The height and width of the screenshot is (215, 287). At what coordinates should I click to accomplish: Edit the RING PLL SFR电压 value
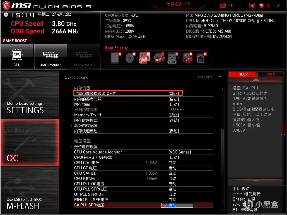click(x=143, y=200)
